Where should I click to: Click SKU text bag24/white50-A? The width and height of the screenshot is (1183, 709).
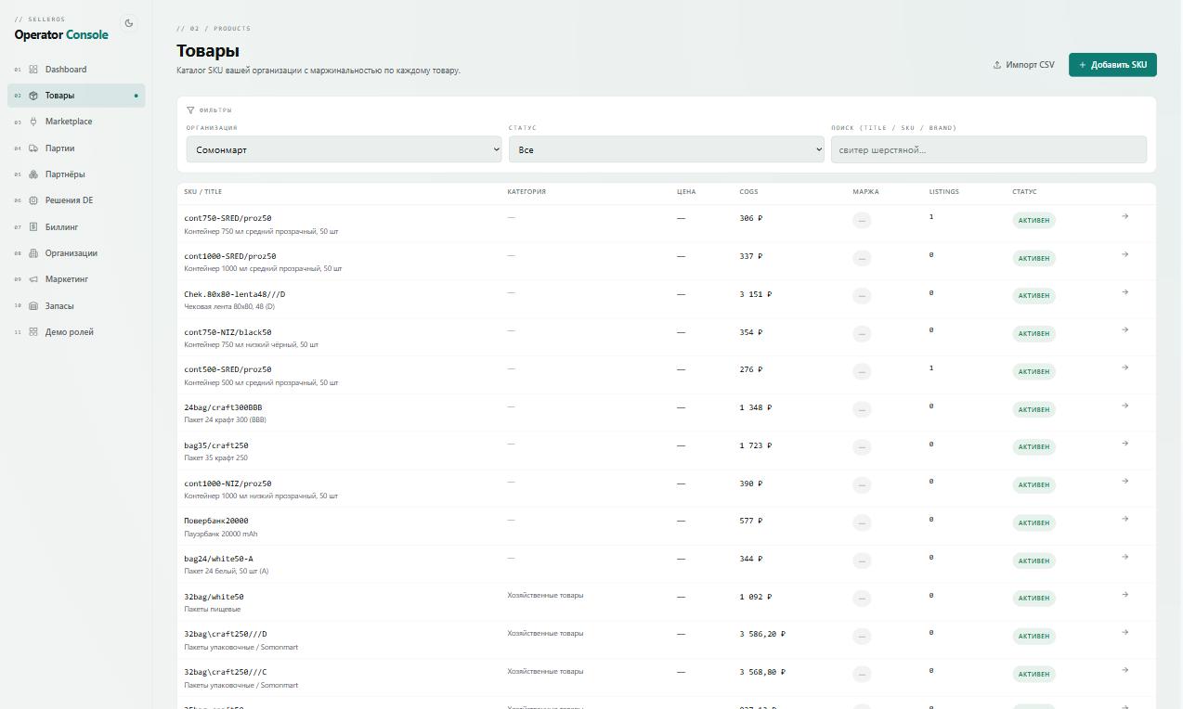point(218,559)
